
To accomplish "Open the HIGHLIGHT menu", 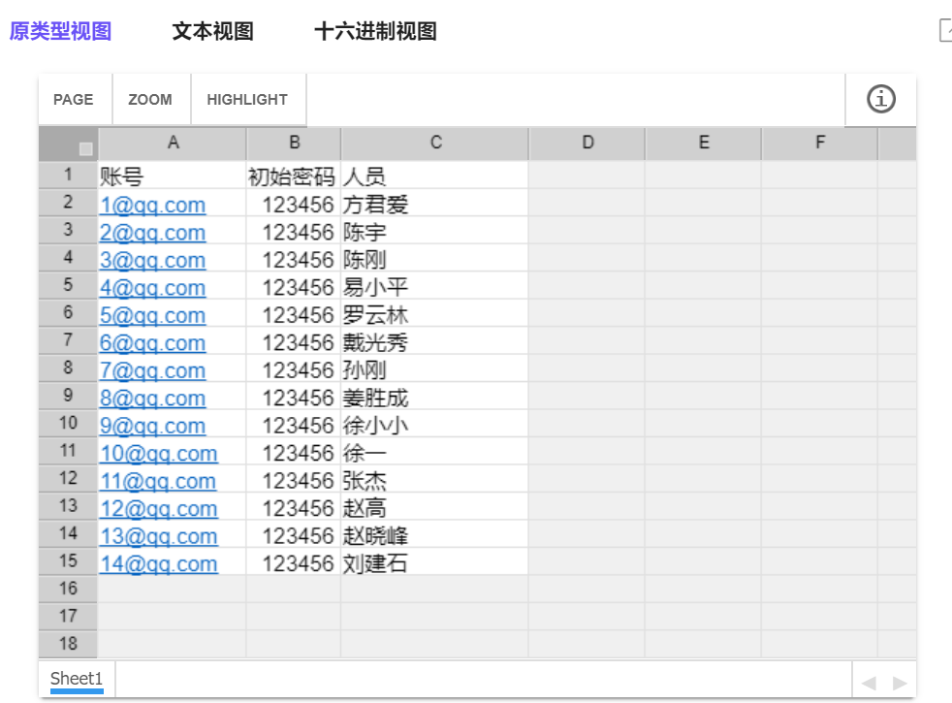I will pyautogui.click(x=247, y=100).
